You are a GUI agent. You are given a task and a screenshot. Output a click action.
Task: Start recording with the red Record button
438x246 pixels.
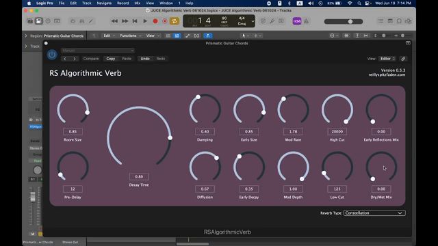[155, 21]
